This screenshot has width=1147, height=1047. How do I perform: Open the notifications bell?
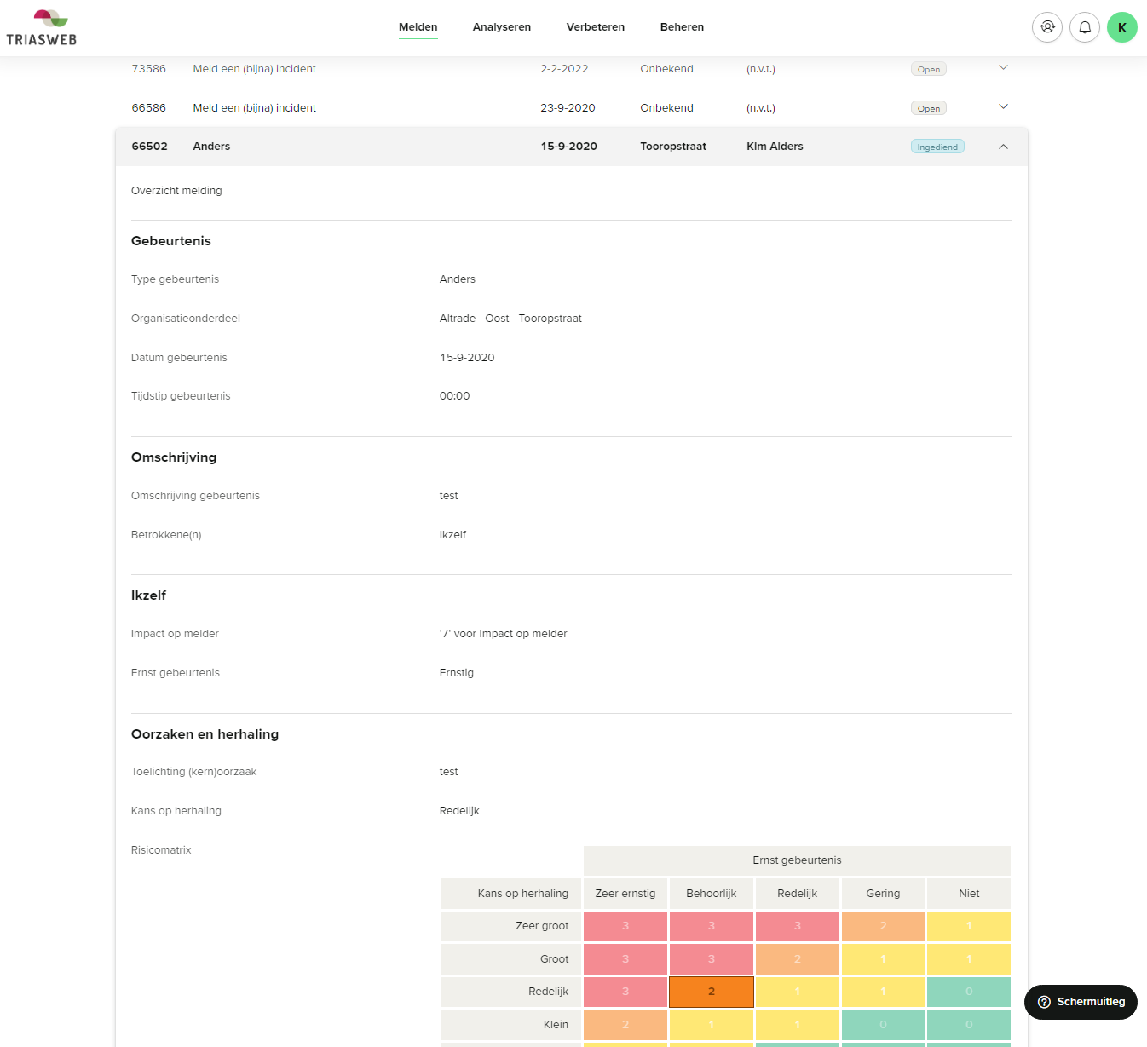(1085, 27)
